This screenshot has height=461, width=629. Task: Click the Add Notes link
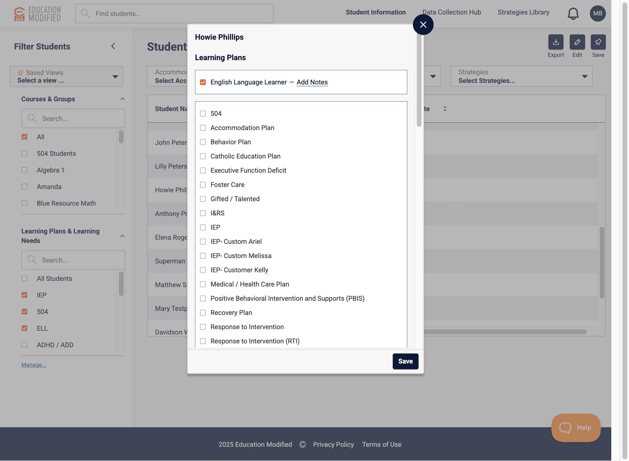point(312,82)
